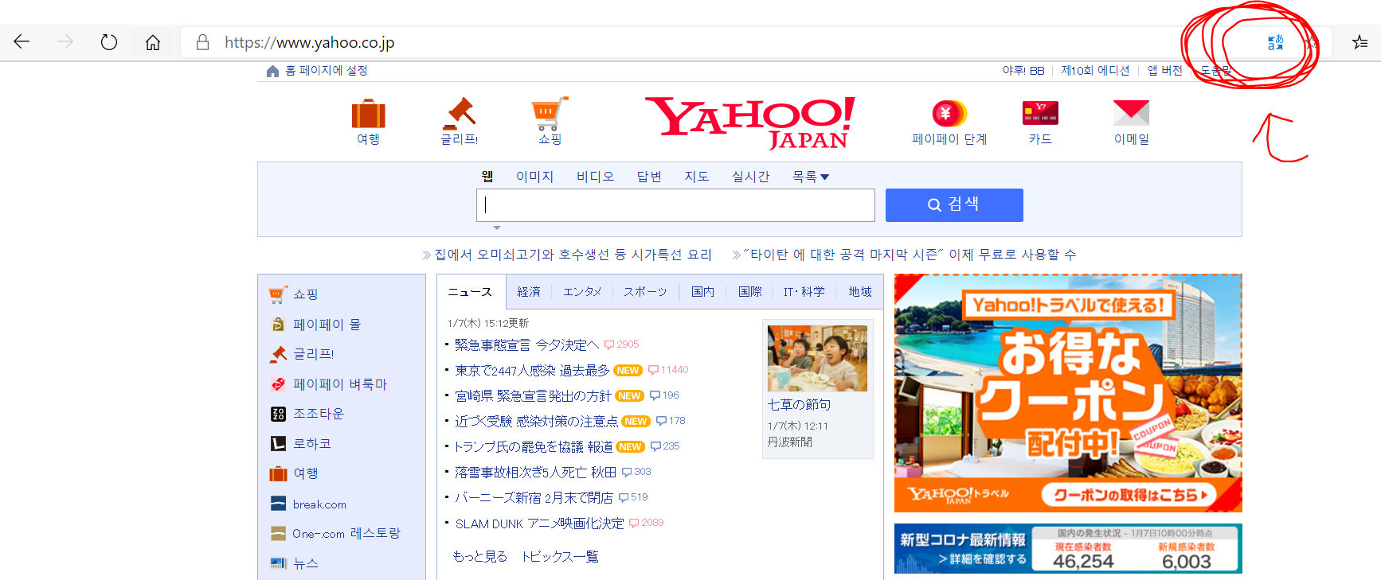Open the 집에서 오미쇠고기와 호수생선 promo link
Viewport: 1381px width, 580px height.
coord(573,255)
